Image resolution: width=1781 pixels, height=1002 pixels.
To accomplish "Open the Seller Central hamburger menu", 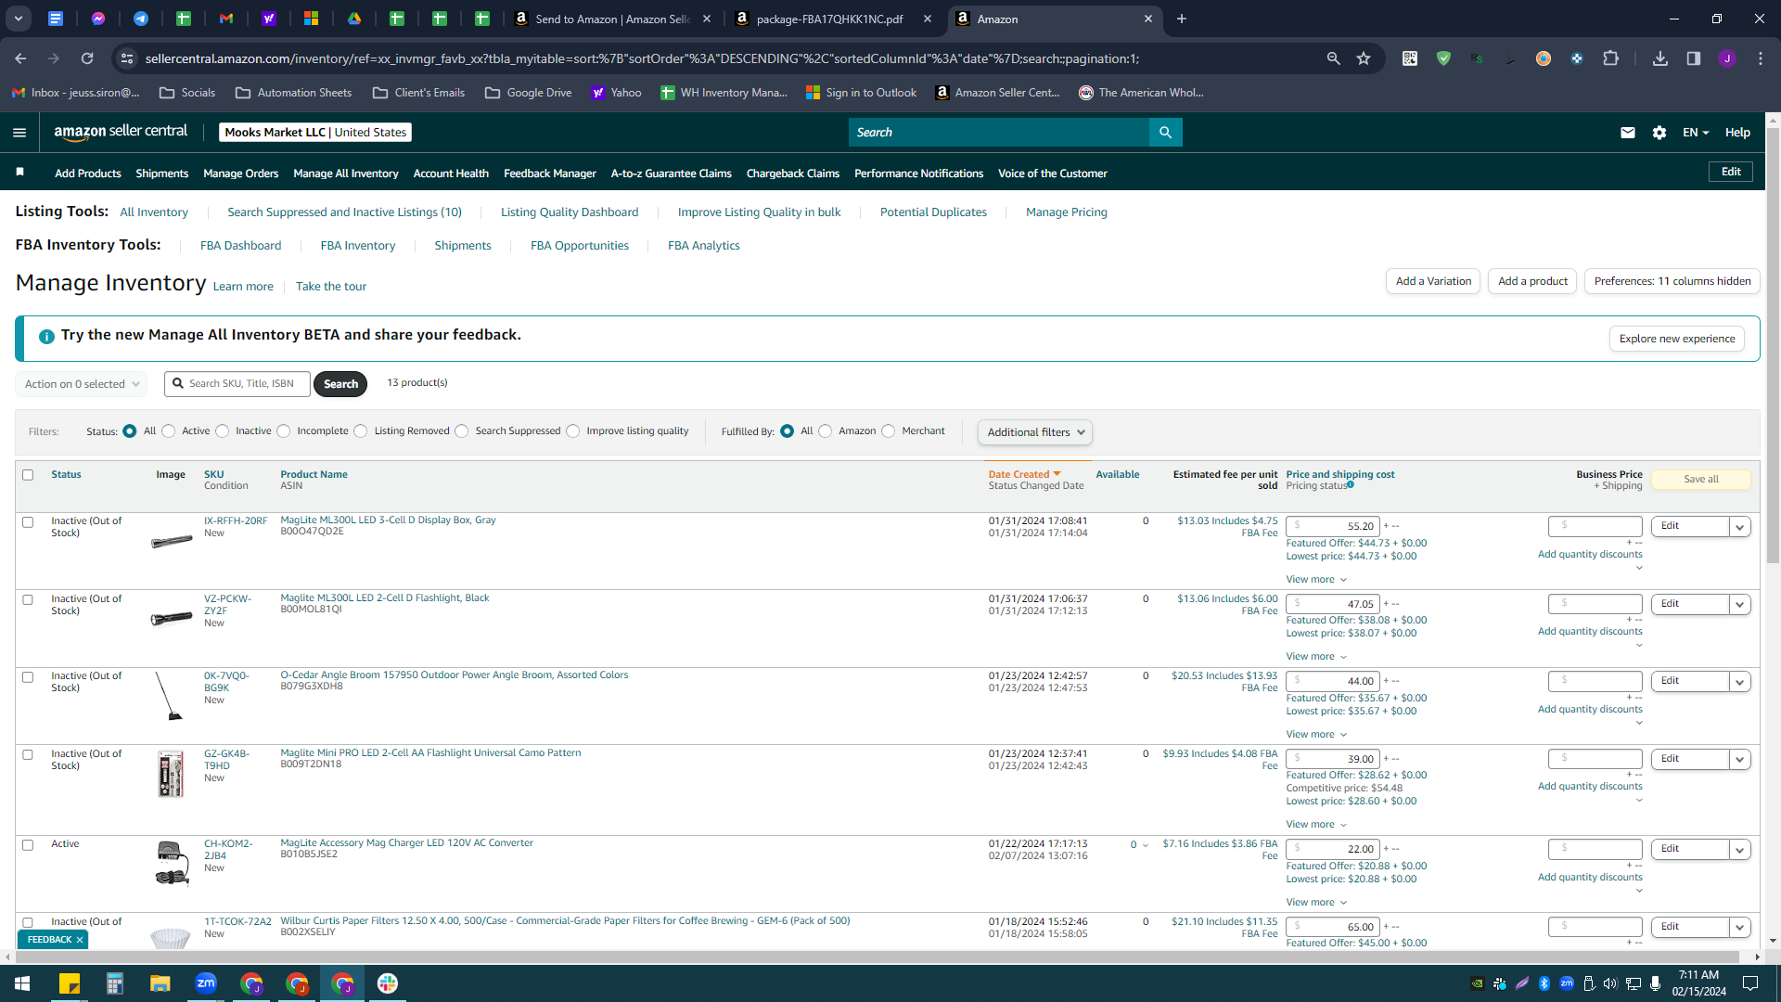I will click(x=19, y=133).
